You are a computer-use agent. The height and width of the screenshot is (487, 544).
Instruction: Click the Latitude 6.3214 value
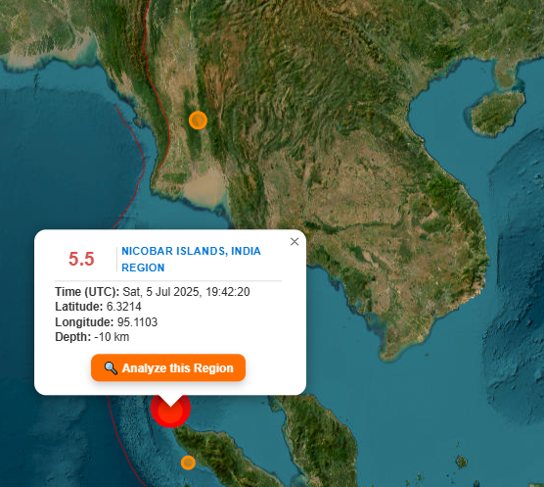pos(123,307)
